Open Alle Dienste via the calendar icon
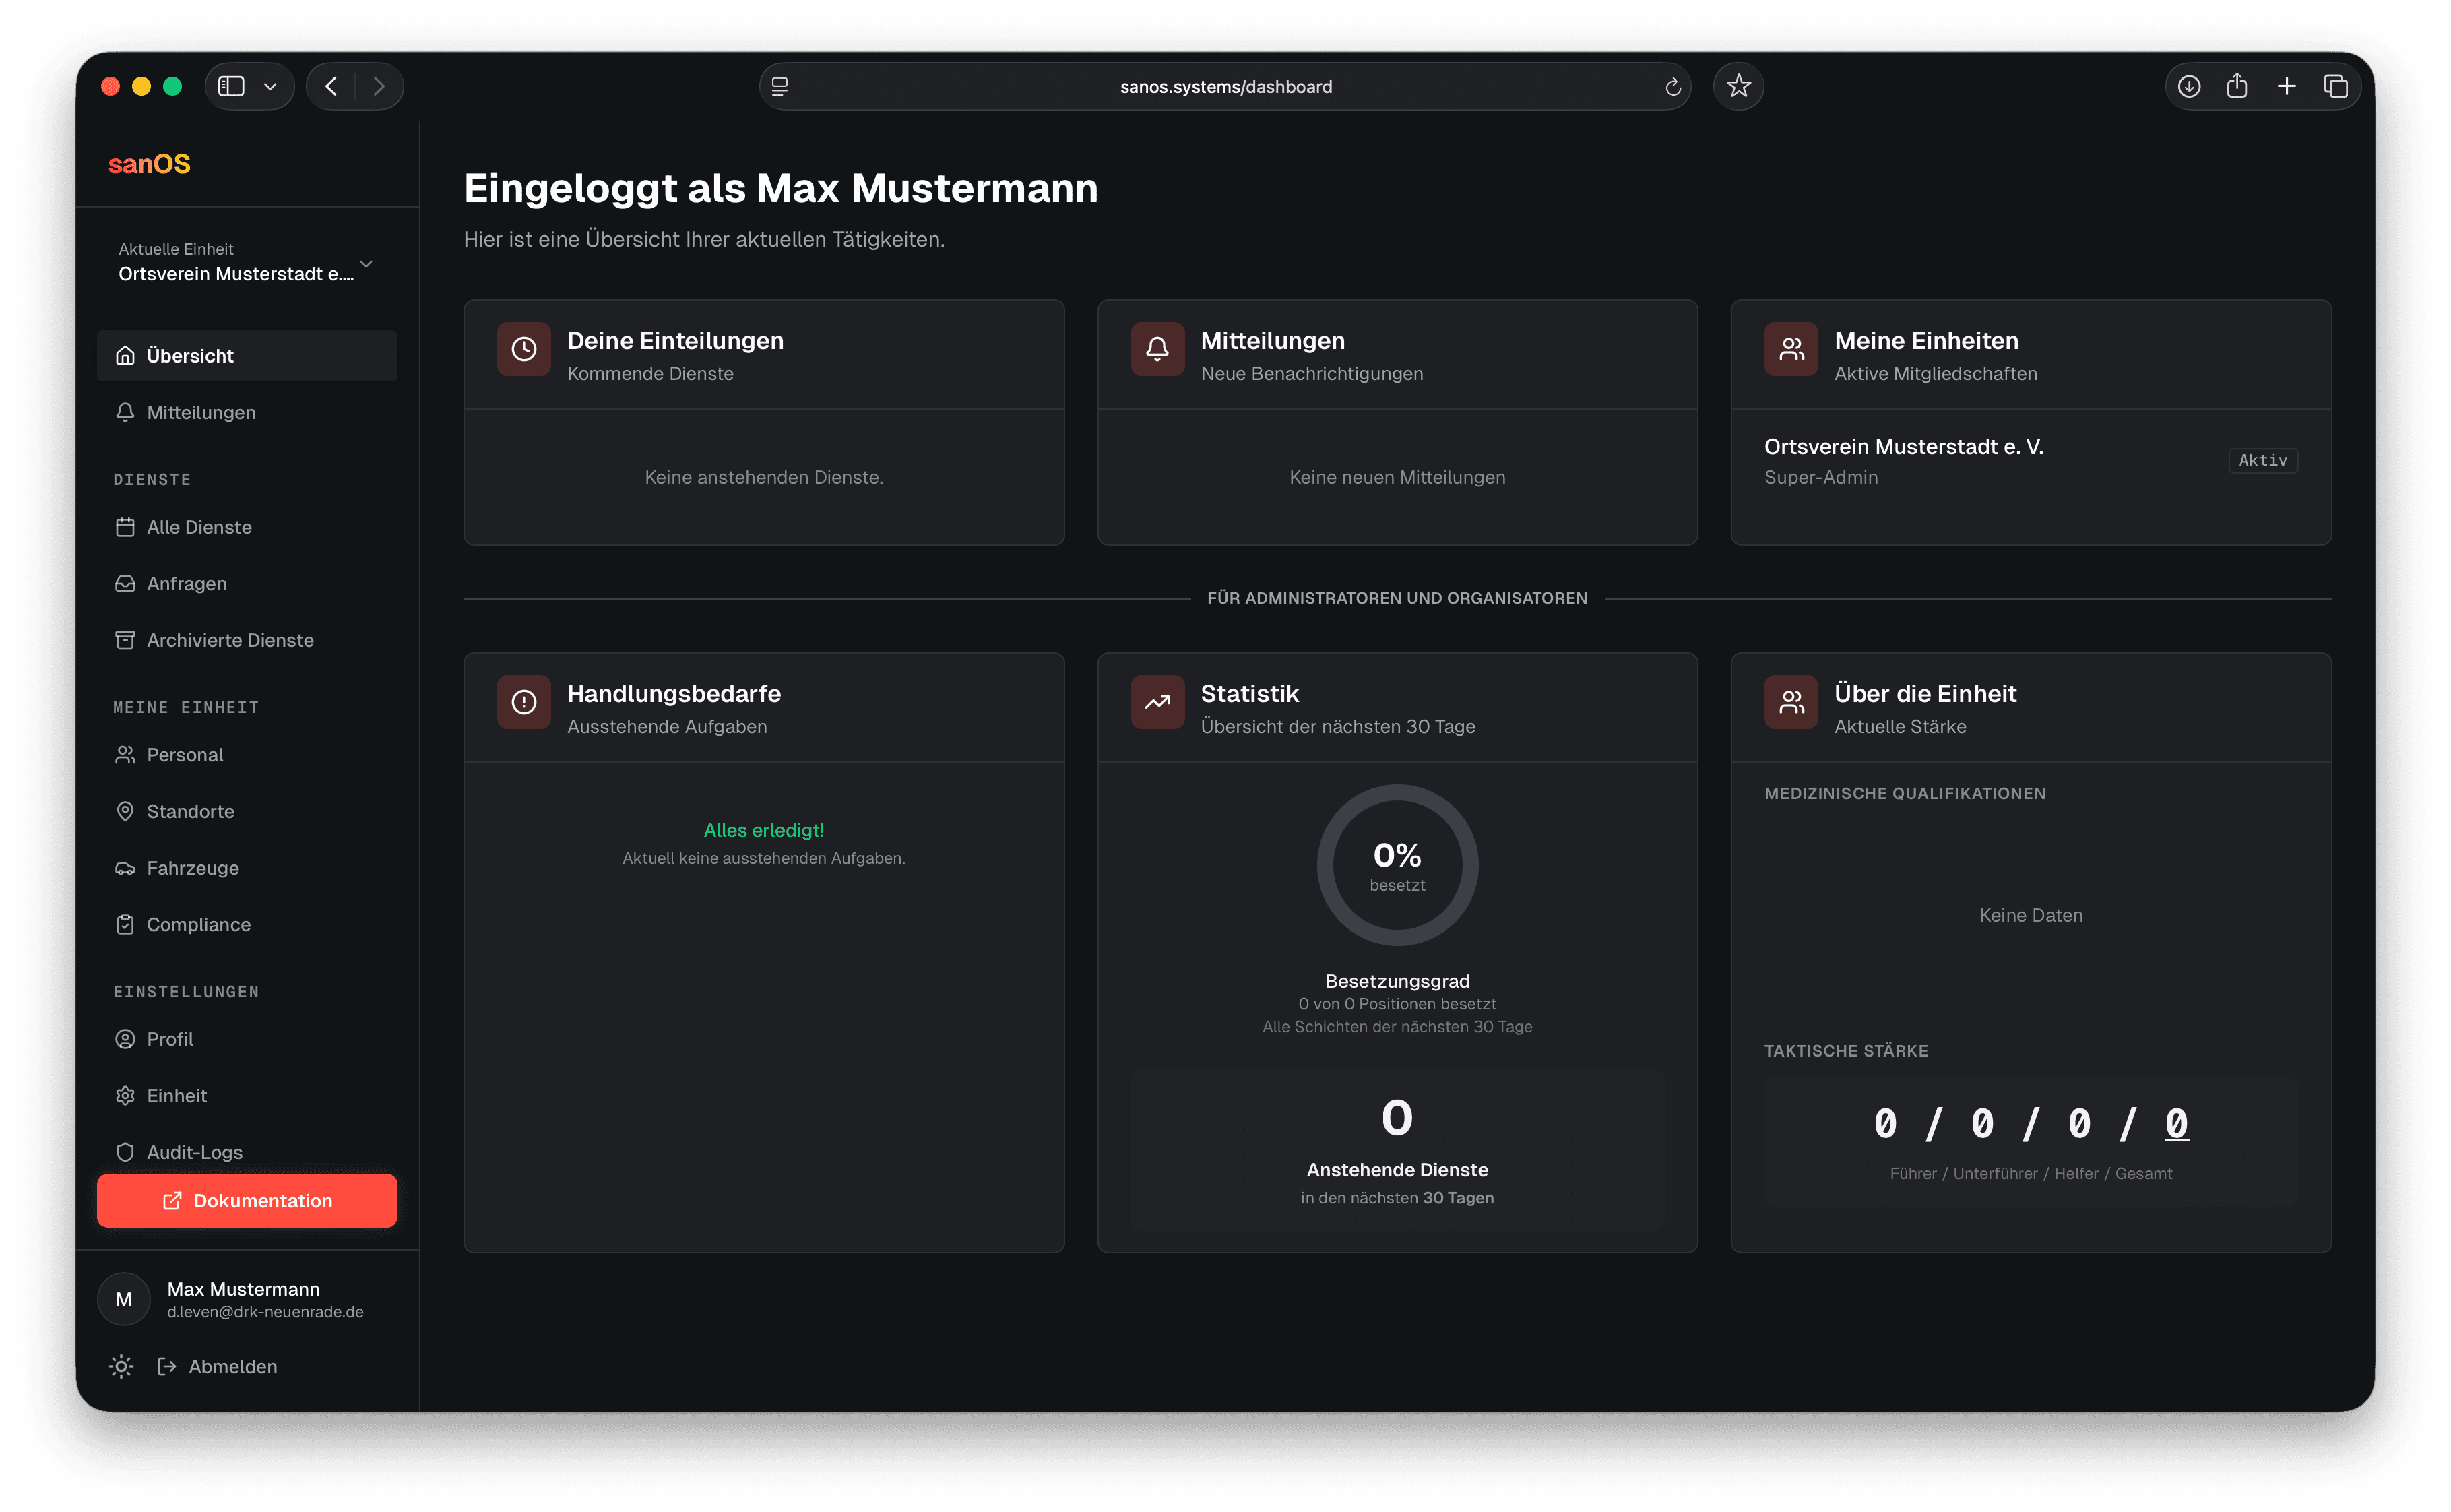This screenshot has width=2451, height=1512. tap(124, 526)
